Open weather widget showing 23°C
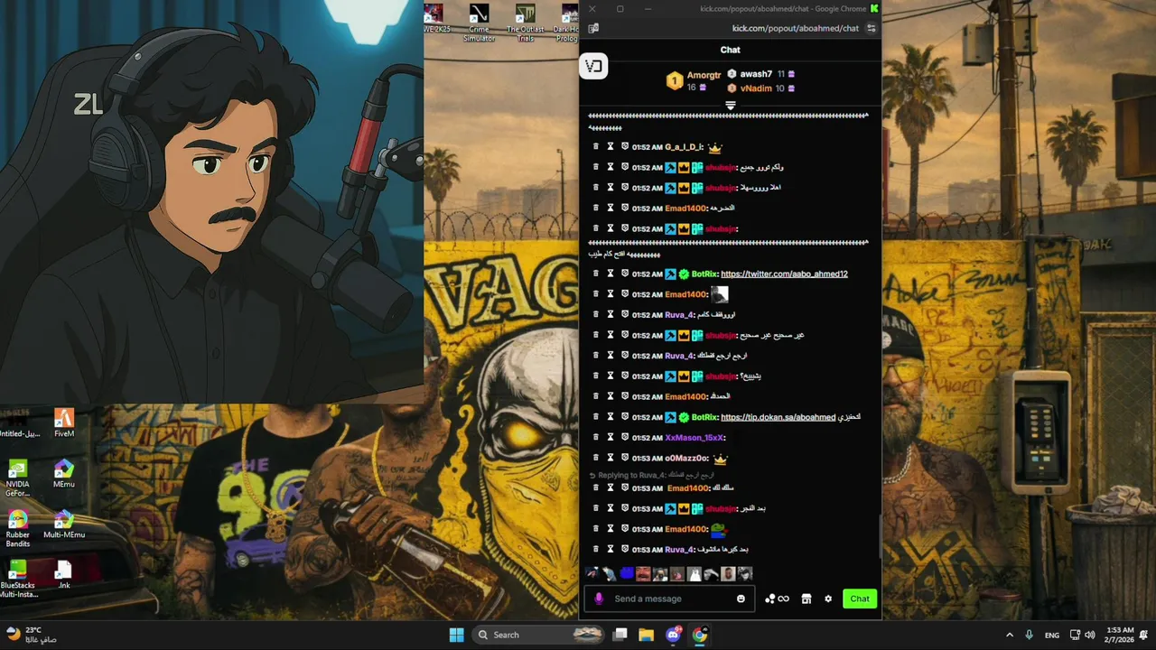Image resolution: width=1156 pixels, height=650 pixels. tap(31, 635)
